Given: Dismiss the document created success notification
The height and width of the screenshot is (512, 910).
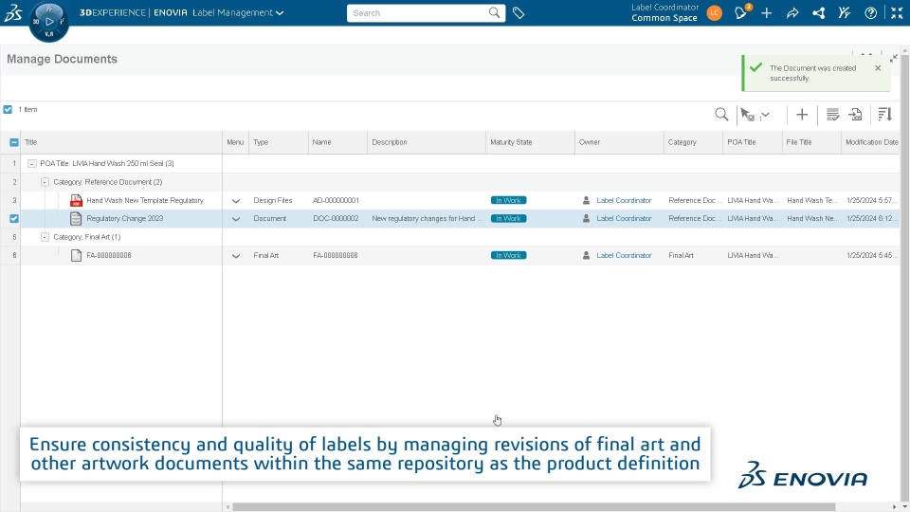Looking at the screenshot, I should pos(878,68).
